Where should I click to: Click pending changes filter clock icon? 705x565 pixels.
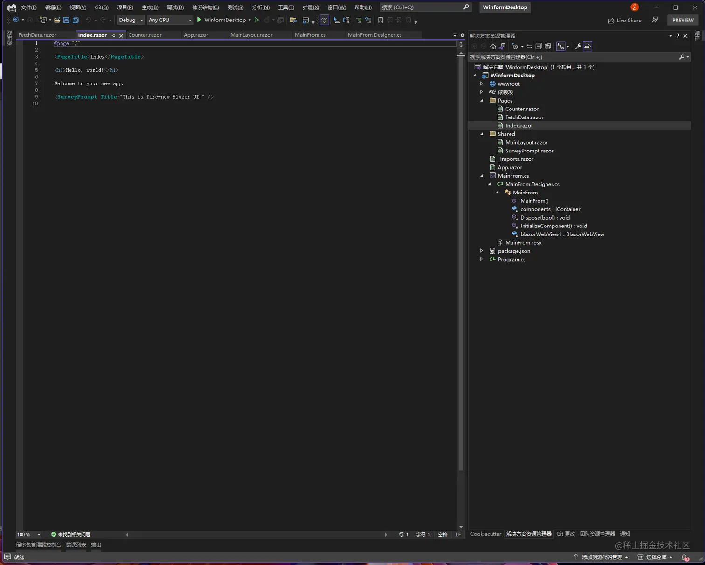[x=515, y=46]
